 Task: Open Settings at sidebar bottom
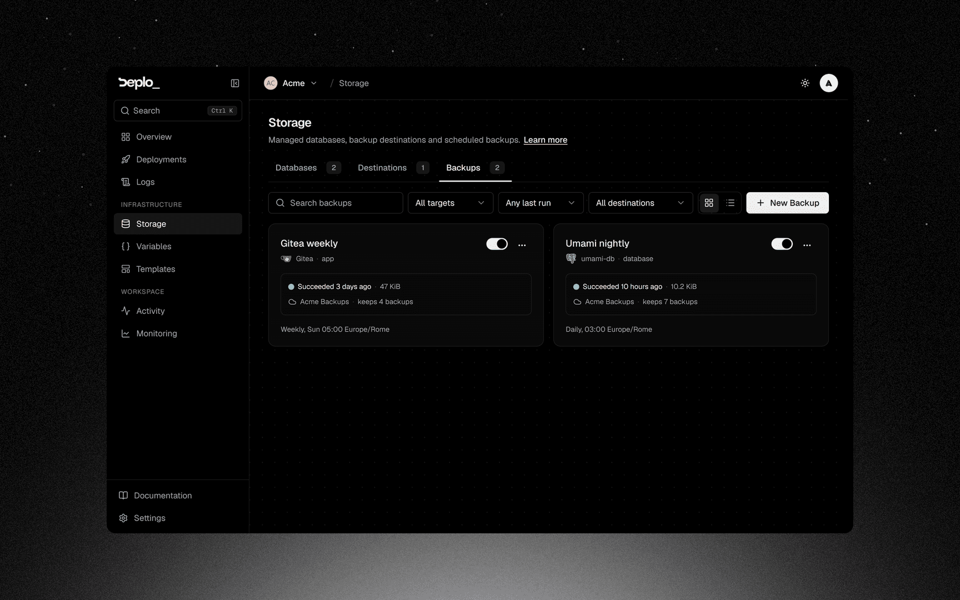click(x=178, y=518)
